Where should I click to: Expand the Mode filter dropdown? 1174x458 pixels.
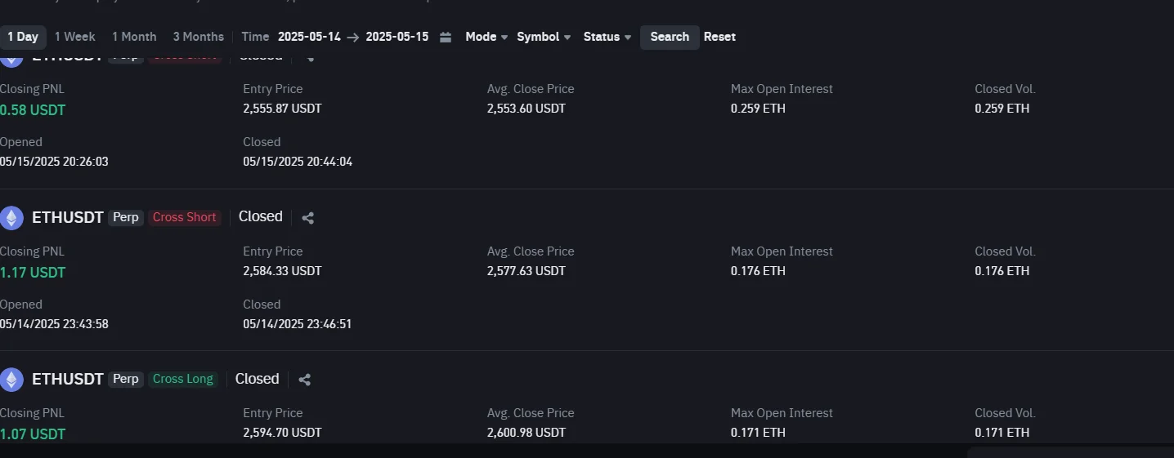pos(486,37)
